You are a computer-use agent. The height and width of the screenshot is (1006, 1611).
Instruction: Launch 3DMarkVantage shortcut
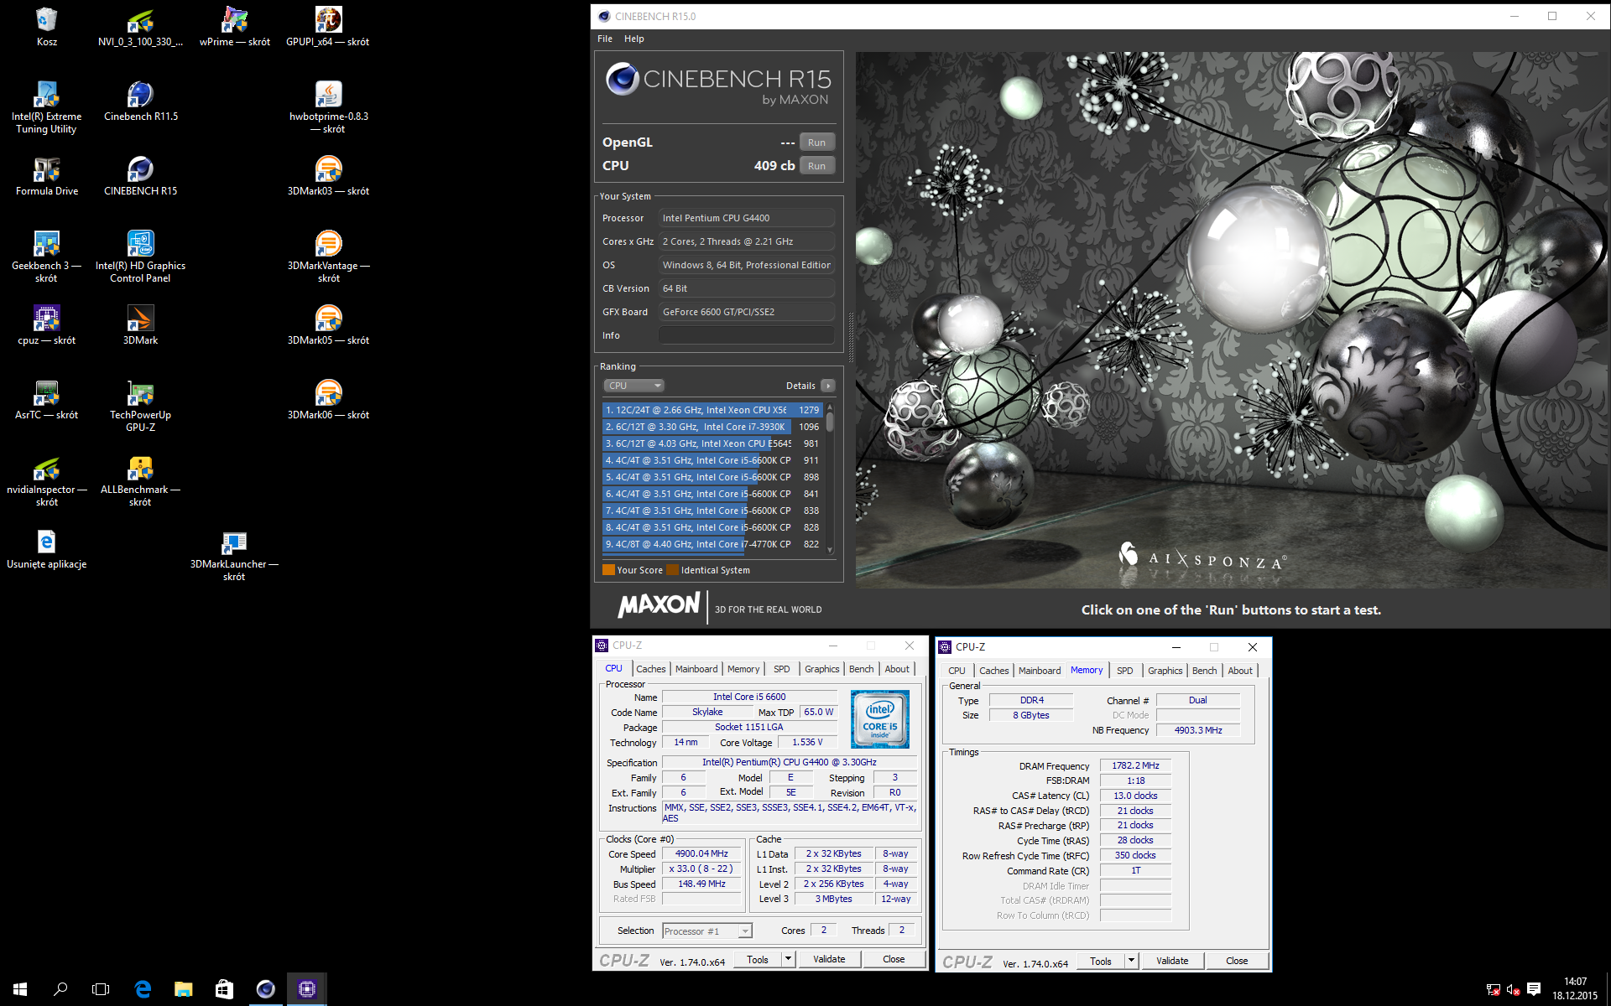point(328,256)
